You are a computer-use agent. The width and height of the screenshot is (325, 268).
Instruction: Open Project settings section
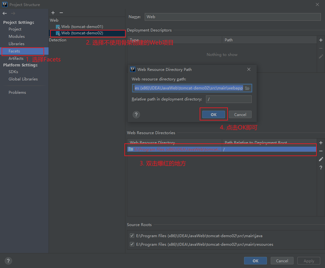tap(15, 29)
